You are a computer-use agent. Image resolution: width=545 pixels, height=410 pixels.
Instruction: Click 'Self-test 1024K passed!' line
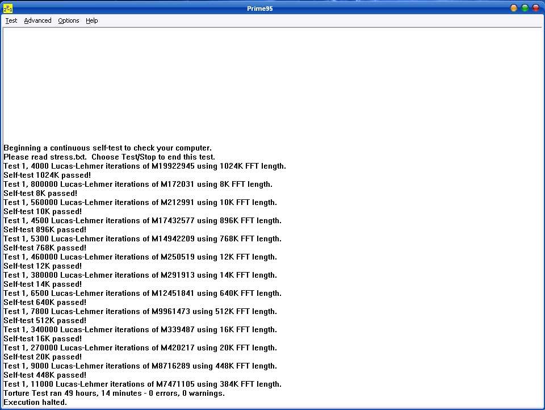(47, 175)
